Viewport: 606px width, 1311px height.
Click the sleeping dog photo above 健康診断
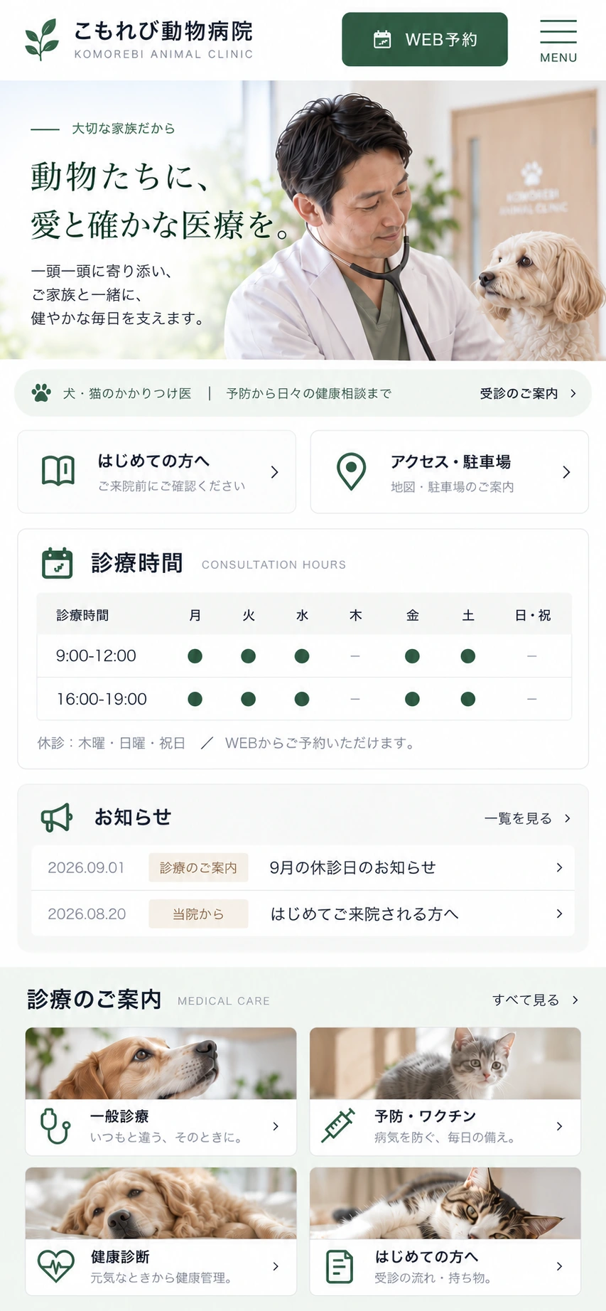(x=161, y=1203)
